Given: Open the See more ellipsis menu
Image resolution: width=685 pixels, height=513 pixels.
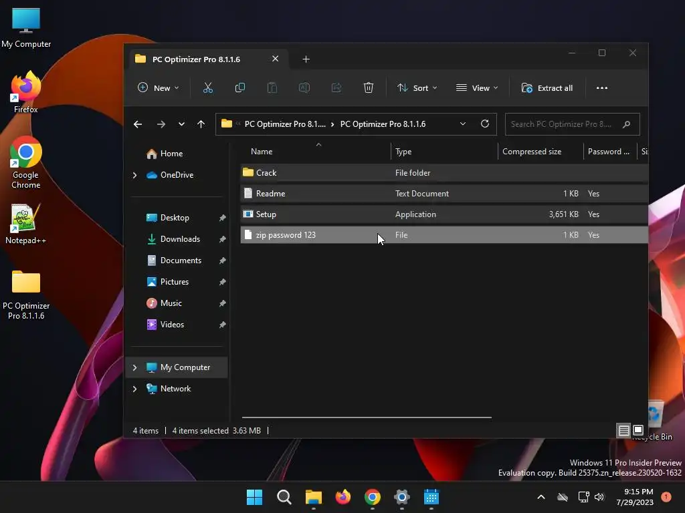Looking at the screenshot, I should (602, 88).
